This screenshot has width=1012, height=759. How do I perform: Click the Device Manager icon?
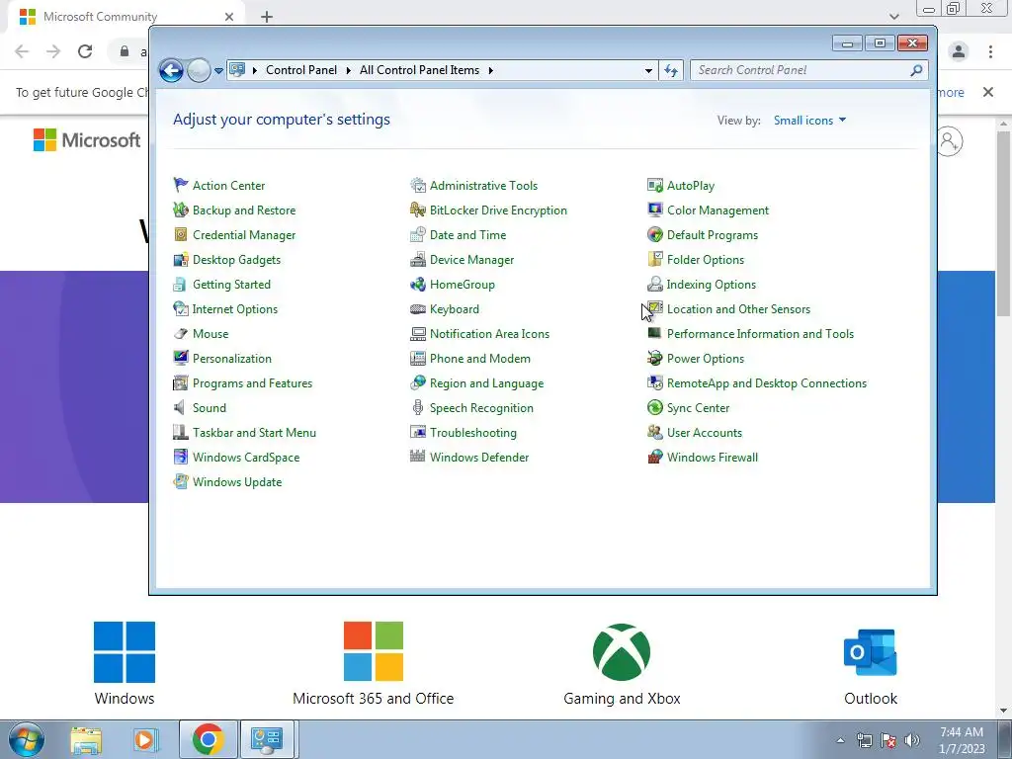(x=418, y=260)
